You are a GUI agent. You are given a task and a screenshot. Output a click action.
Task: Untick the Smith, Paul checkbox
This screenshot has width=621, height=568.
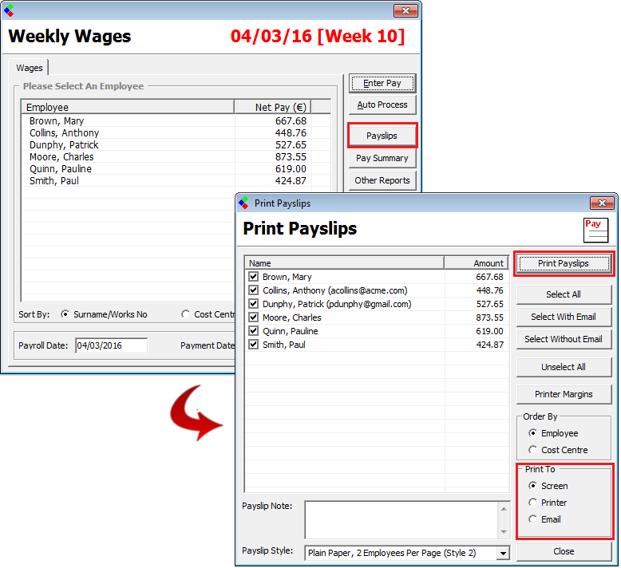tap(254, 345)
